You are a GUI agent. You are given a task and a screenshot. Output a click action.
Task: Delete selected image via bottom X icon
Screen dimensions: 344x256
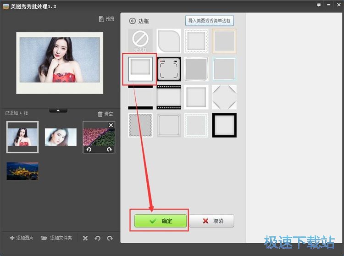pos(85,238)
